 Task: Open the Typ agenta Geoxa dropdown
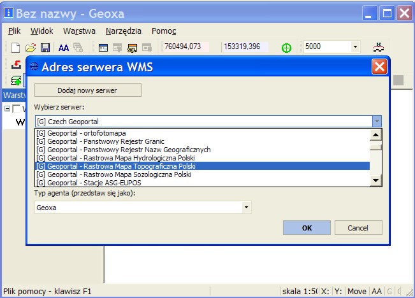[246, 208]
